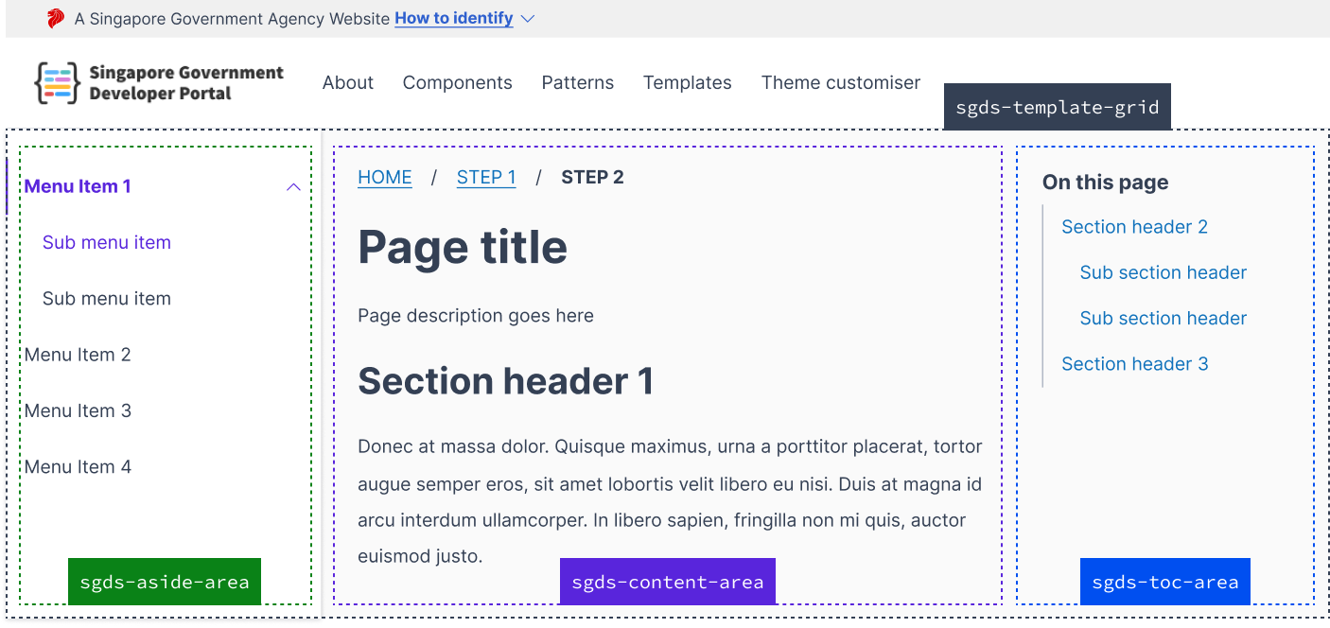Go to the Patterns navigation item

[578, 83]
